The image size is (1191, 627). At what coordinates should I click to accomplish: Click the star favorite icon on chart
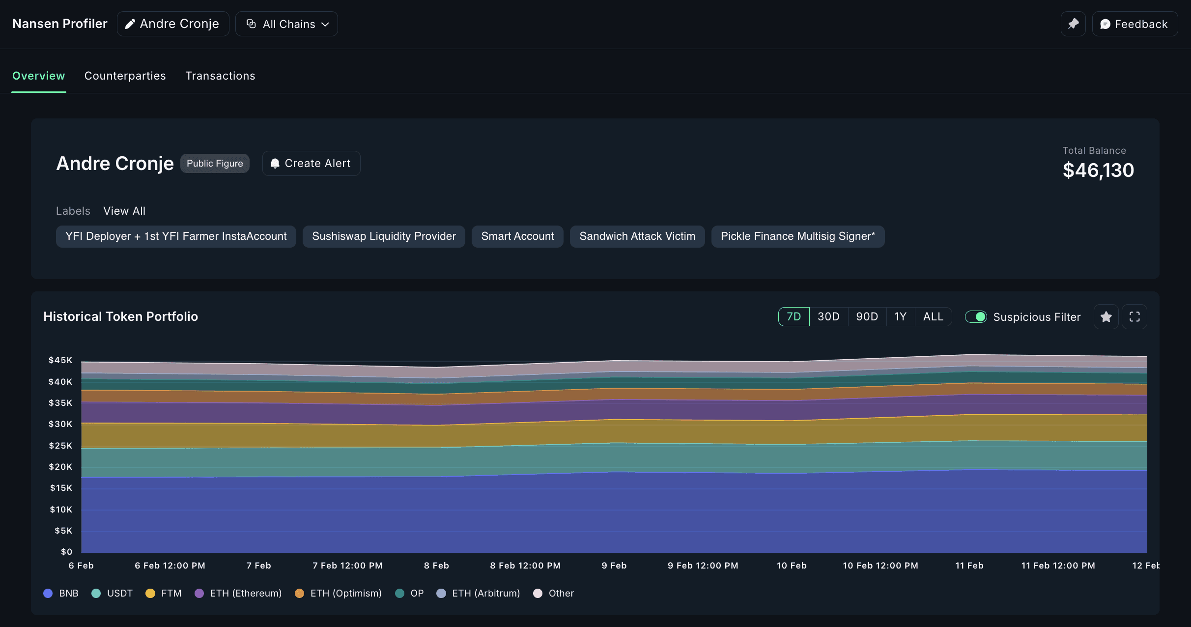tap(1106, 317)
